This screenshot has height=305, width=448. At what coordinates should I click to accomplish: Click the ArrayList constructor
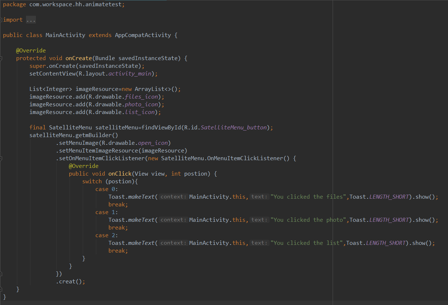pos(149,89)
